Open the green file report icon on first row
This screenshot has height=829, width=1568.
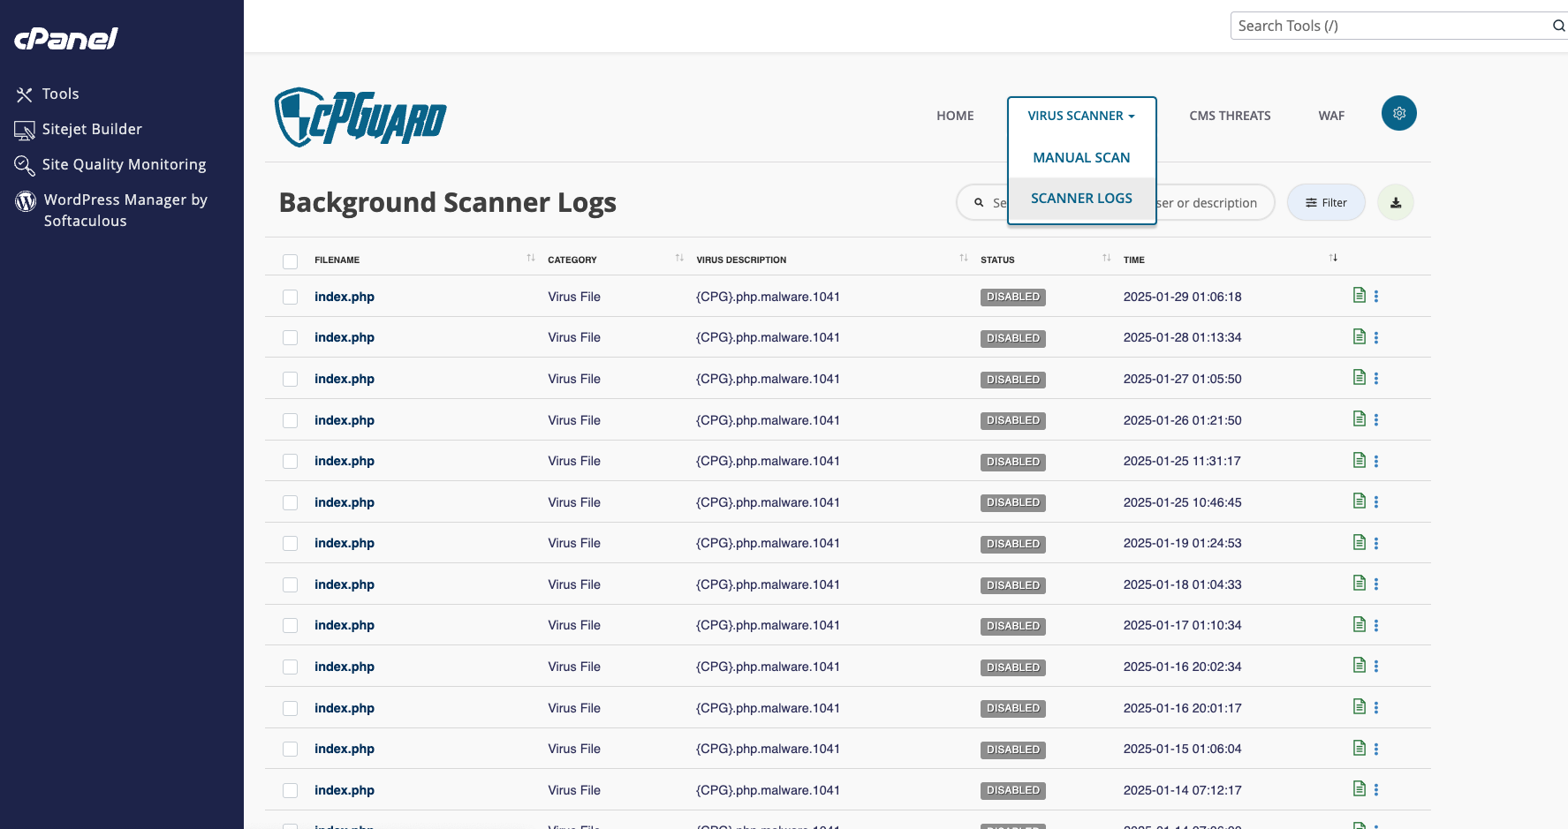[x=1360, y=295]
